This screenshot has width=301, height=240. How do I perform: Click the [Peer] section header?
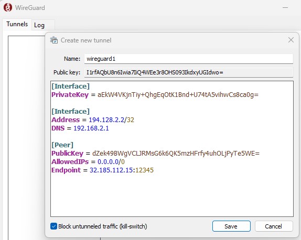[62, 145]
